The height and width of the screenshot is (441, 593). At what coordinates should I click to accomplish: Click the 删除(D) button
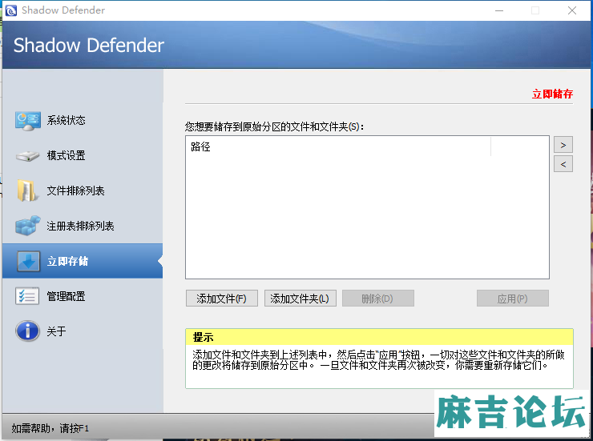[377, 299]
